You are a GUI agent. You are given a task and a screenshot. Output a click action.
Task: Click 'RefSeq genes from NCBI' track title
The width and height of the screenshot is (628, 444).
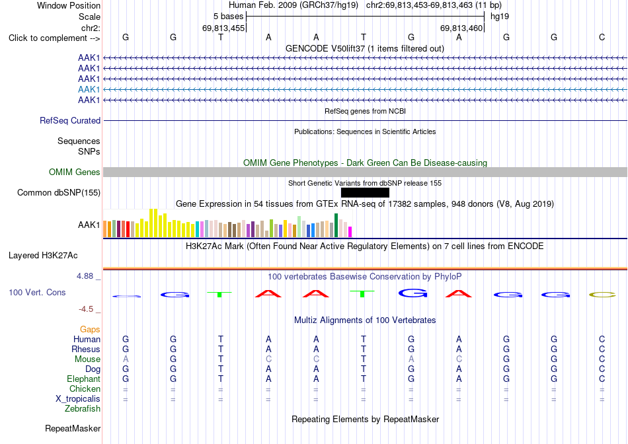366,111
